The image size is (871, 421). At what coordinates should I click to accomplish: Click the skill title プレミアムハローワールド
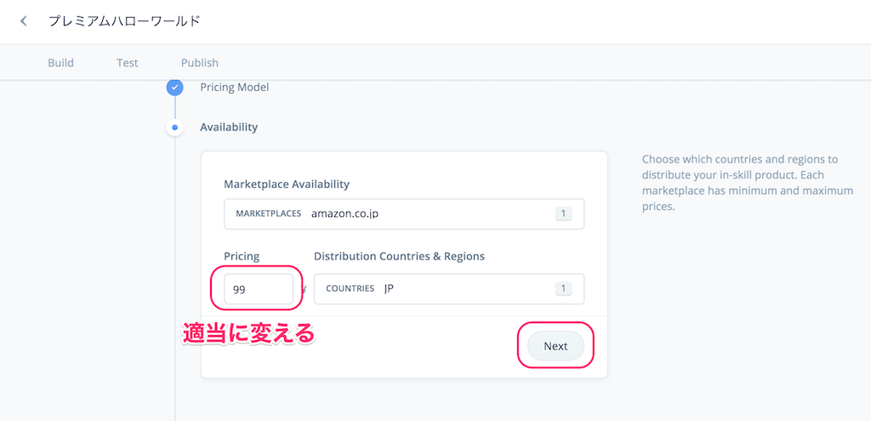(x=124, y=21)
